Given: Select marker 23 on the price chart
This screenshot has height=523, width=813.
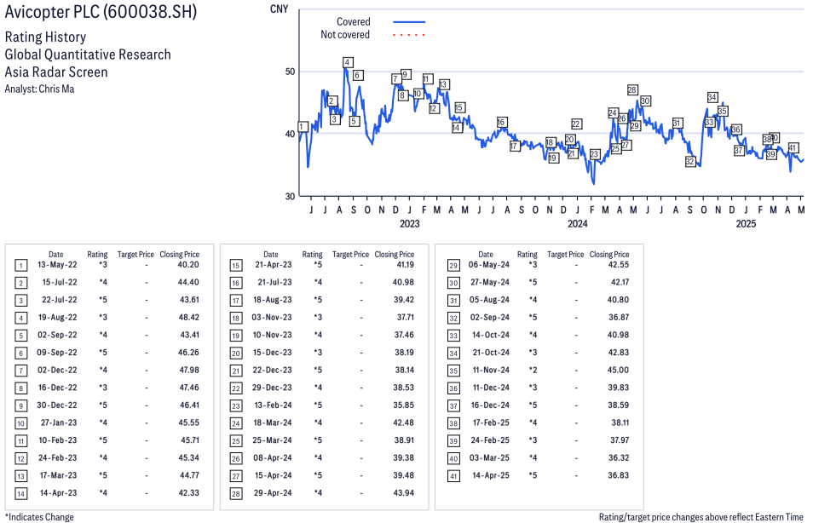Looking at the screenshot, I should click(x=595, y=154).
